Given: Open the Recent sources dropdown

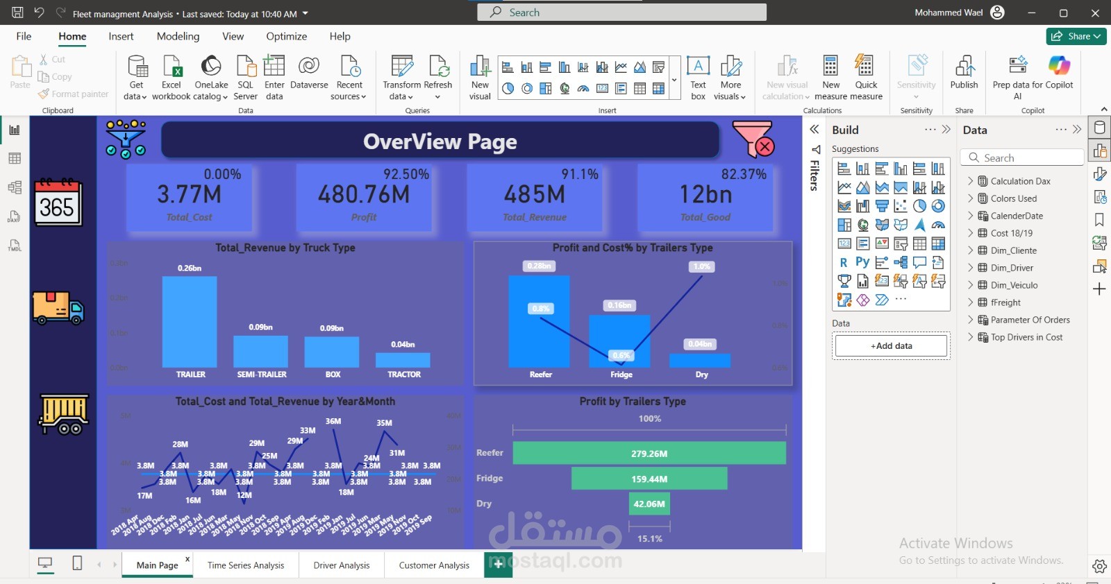Looking at the screenshot, I should click(349, 77).
